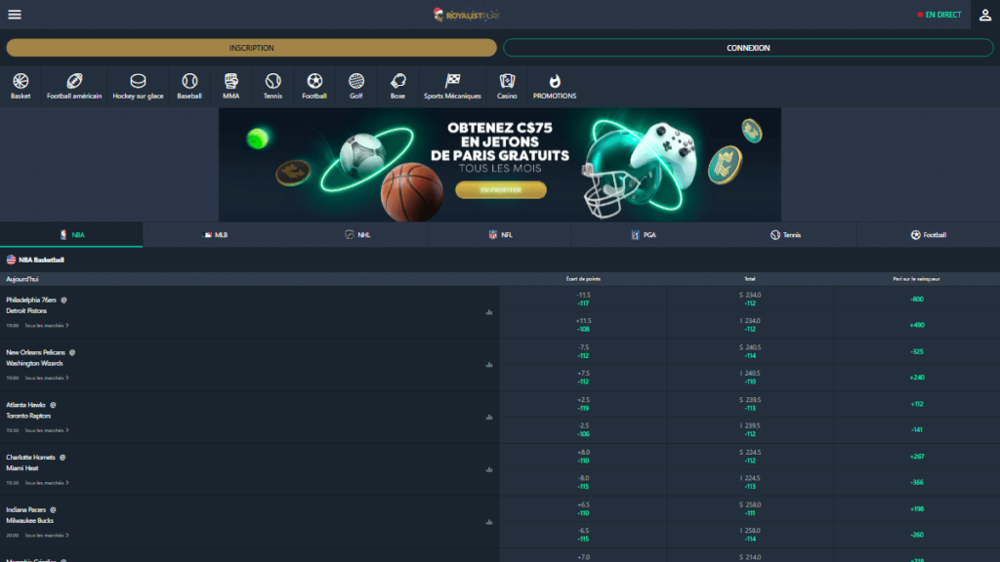Switch to the Tennis league tab
Viewport: 1000px width, 562px height.
point(786,235)
